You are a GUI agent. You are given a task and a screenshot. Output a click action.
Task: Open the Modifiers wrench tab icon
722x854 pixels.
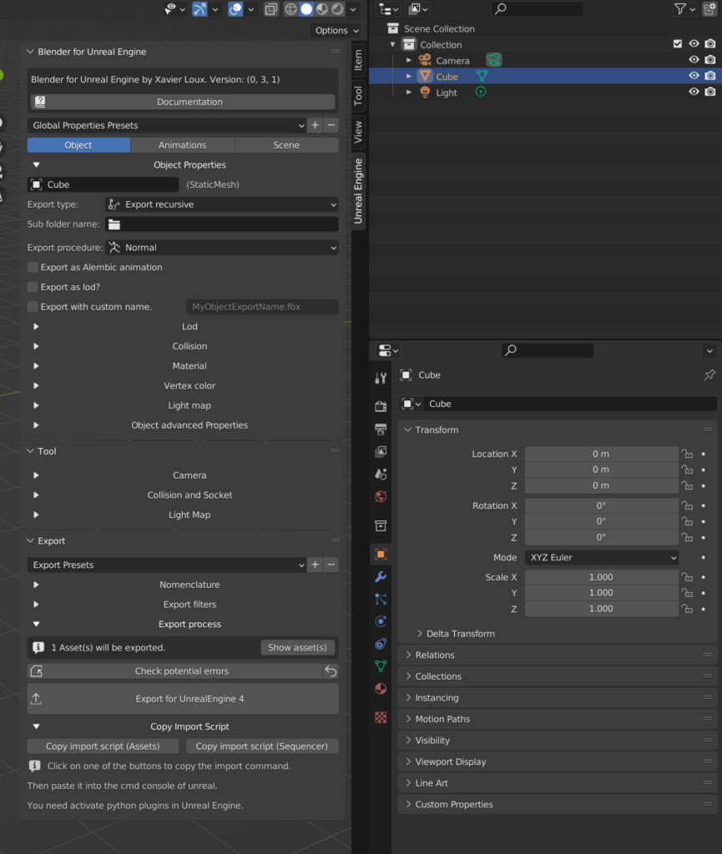point(381,577)
